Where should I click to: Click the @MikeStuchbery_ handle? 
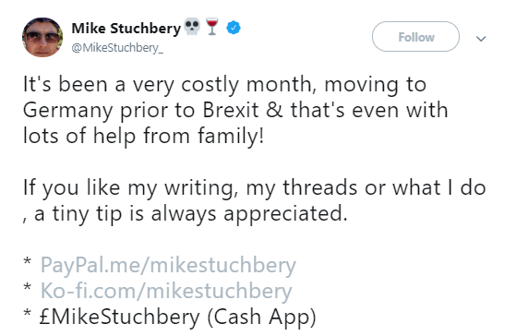[x=117, y=48]
